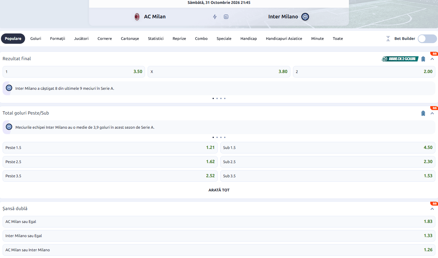Click the Bet Builder collapse arrows icon
This screenshot has height=258, width=438.
(x=388, y=39)
